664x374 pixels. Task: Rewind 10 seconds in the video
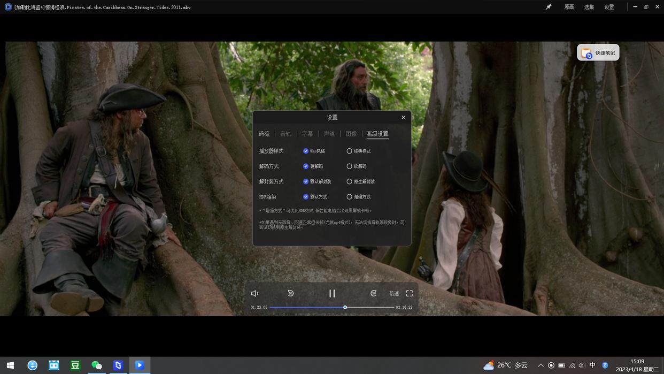coord(290,293)
